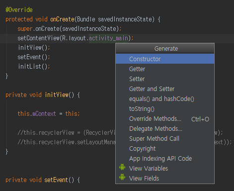Click the Generate popup title bar
234x191 pixels.
(x=165, y=48)
